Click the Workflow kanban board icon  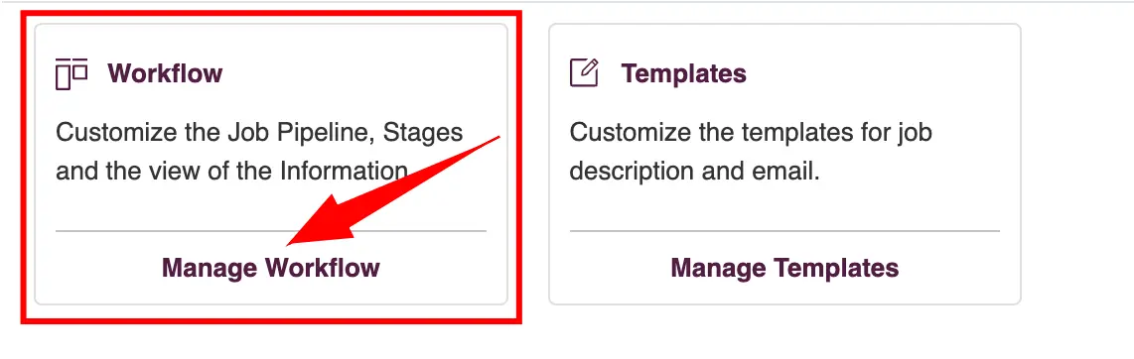[x=71, y=73]
